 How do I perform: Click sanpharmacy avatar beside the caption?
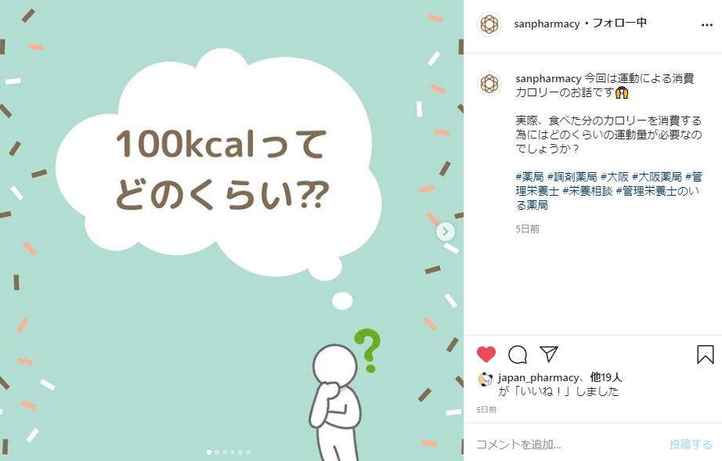pos(489,84)
